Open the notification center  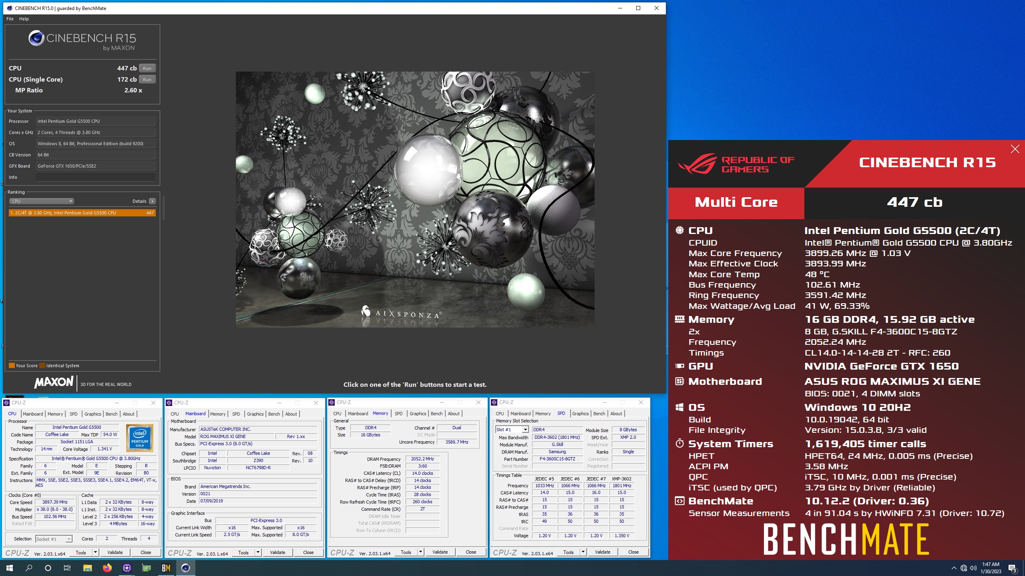click(1013, 568)
